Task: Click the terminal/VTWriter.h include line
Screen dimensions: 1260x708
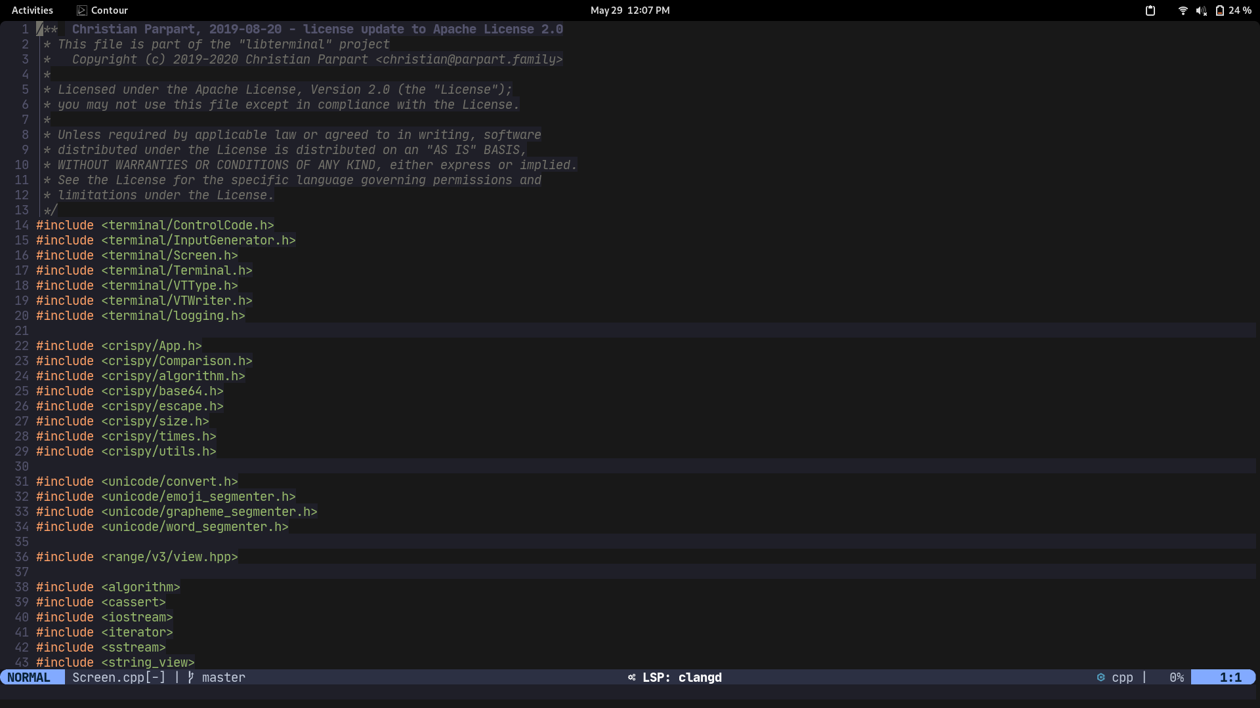Action: 144,301
